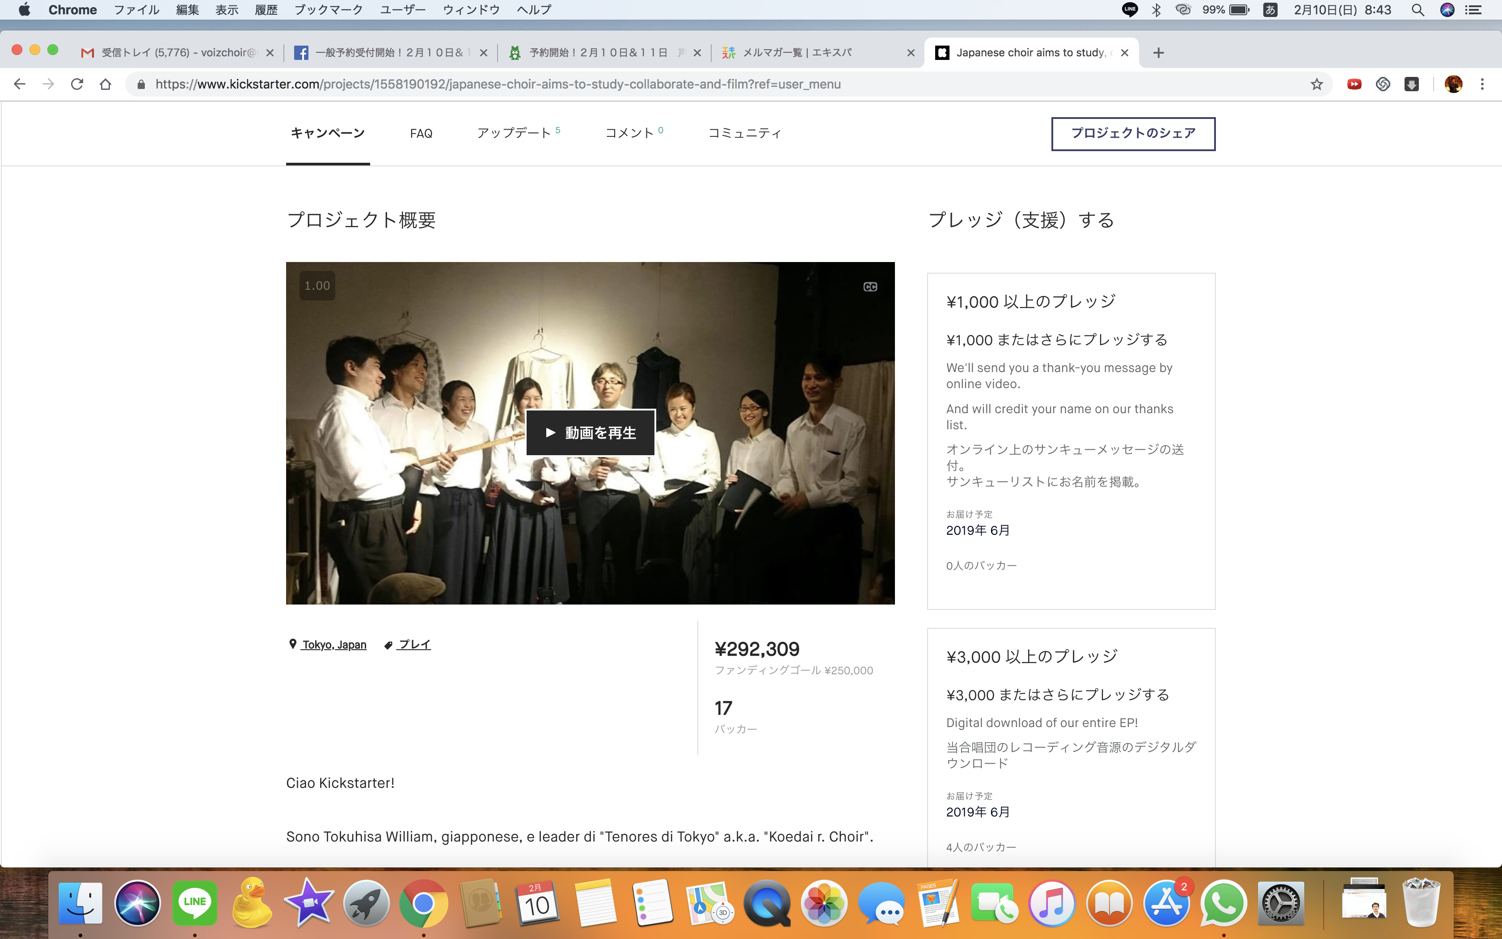Open the Tokyo, Japan location link
The width and height of the screenshot is (1502, 939).
tap(334, 645)
